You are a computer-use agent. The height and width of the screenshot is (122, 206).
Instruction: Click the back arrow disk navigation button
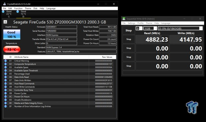pos(5,22)
